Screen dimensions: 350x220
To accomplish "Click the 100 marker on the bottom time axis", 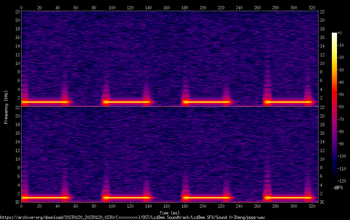I will click(x=112, y=205).
